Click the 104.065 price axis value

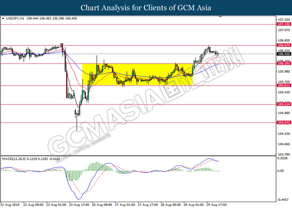coord(284,144)
